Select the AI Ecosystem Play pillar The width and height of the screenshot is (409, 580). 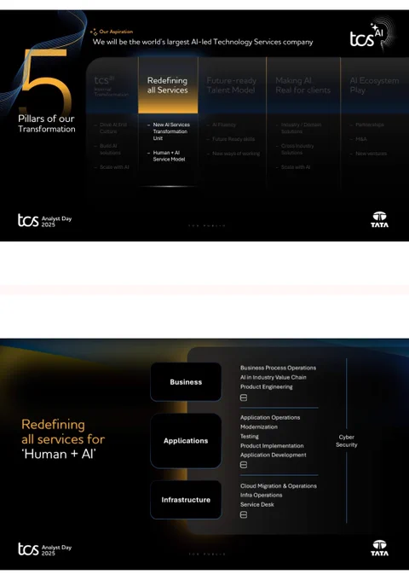coord(374,85)
